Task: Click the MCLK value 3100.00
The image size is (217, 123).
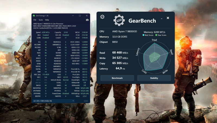Action: (85, 32)
